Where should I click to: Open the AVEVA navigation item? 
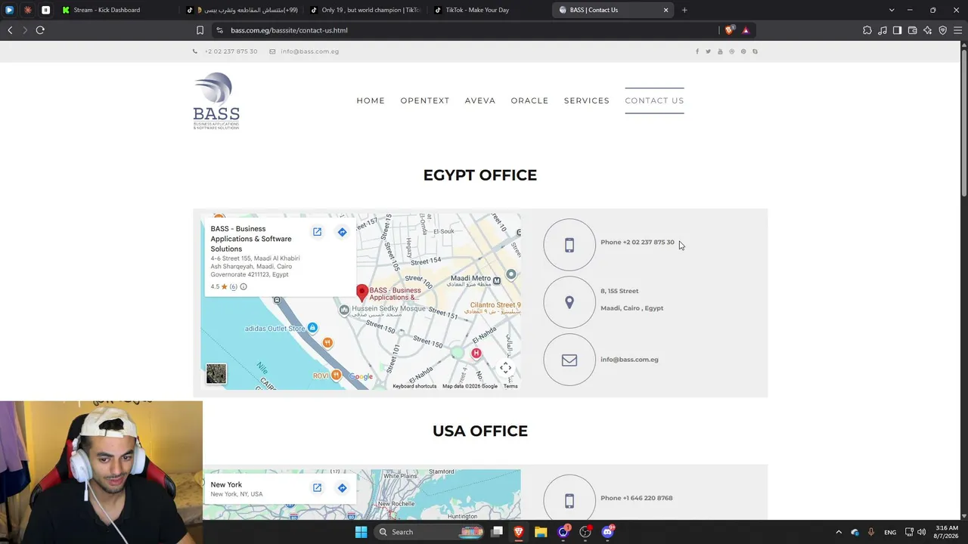(480, 100)
